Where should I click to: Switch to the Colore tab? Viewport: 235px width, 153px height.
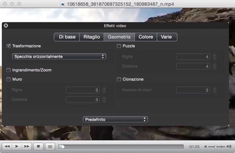[x=146, y=37]
